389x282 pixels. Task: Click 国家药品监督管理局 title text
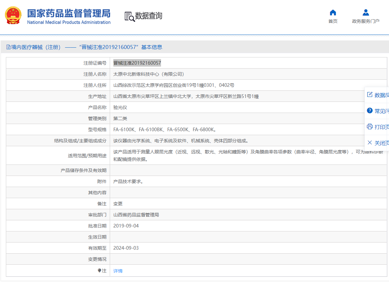tap(69, 13)
